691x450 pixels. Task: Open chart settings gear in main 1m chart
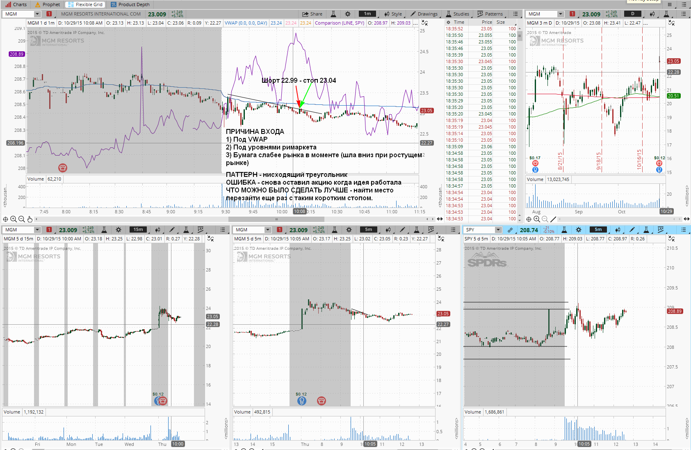(x=348, y=14)
